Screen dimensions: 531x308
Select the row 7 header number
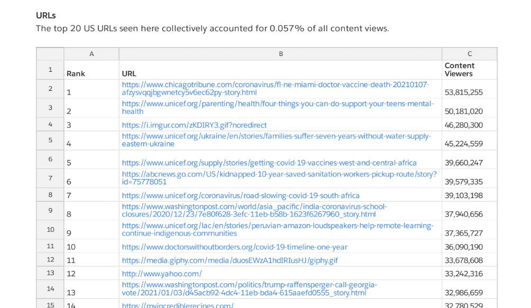point(50,178)
